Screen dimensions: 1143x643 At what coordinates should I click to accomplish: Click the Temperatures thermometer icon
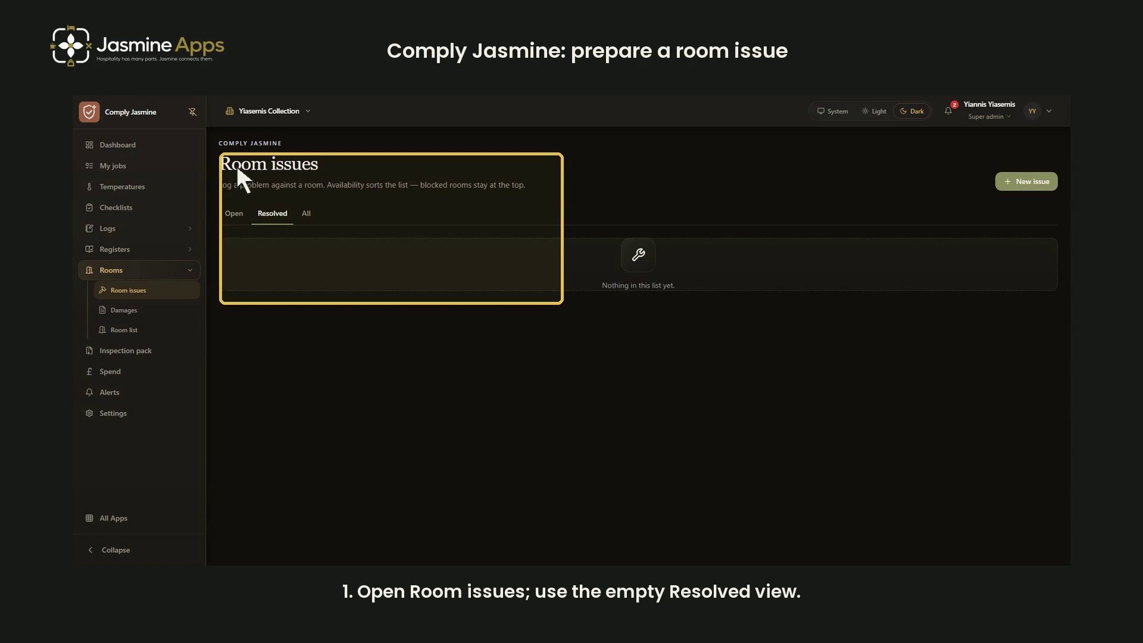tap(89, 187)
